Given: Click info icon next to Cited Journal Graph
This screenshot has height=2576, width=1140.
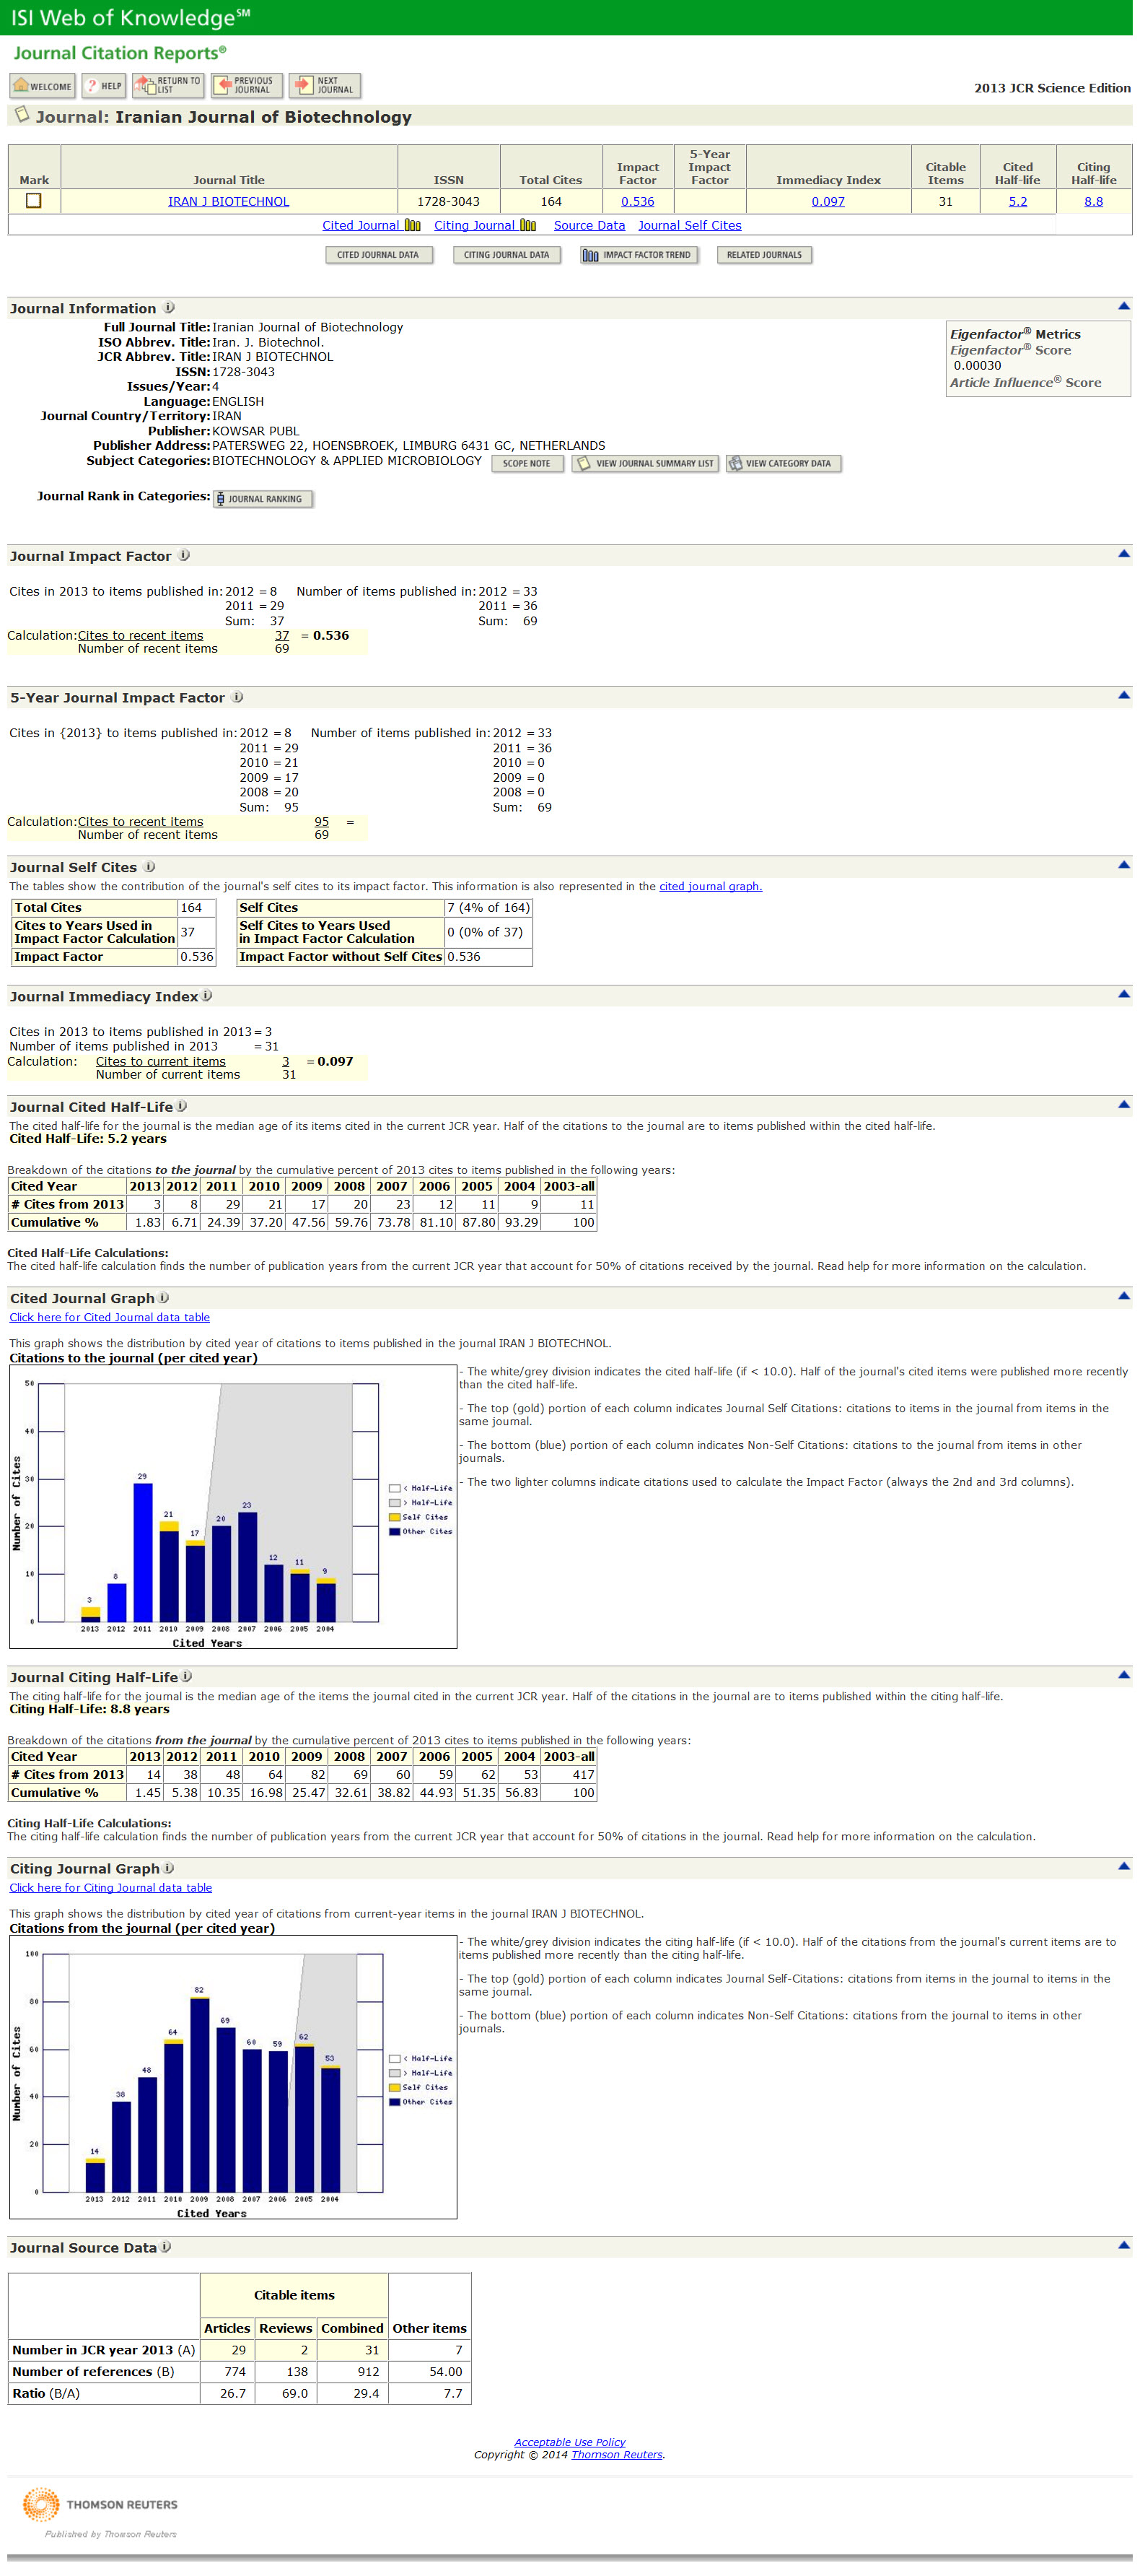Looking at the screenshot, I should pos(164,1297).
